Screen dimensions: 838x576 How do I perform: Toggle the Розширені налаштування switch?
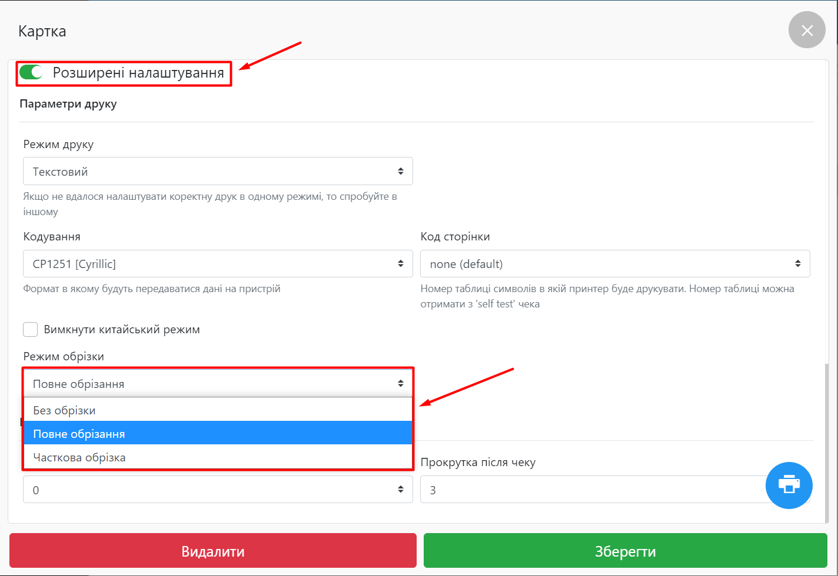(x=31, y=72)
